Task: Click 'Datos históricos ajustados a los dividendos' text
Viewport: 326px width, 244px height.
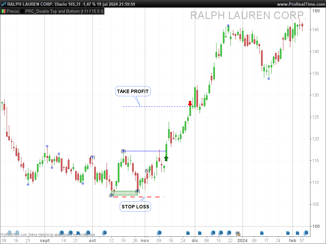Action: [61, 235]
